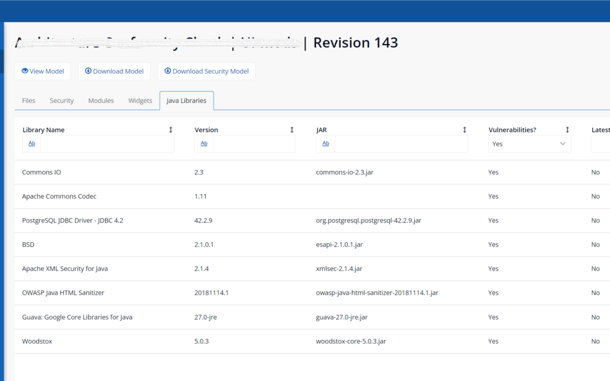Open Version filter operator Ab icon
This screenshot has width=610, height=381.
tap(204, 143)
